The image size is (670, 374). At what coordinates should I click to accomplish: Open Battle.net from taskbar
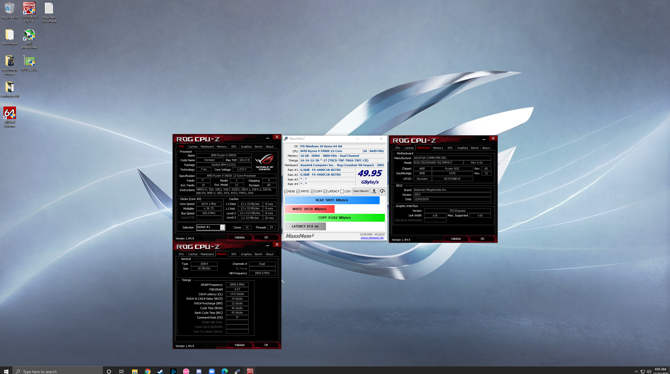(x=173, y=371)
